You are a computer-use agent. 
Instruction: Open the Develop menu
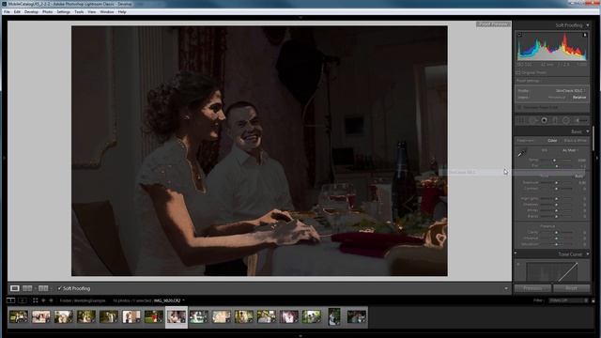(31, 12)
